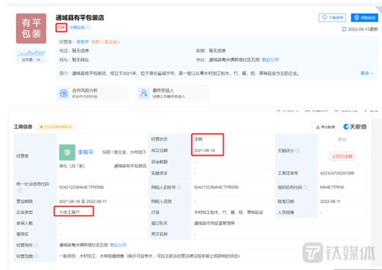Screen dimensions: 382x270
Task: Click the info icon beside 经营场所
Action: (36, 245)
